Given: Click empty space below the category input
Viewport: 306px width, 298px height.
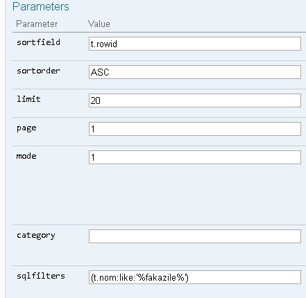Looking at the screenshot, I should click(195, 254).
